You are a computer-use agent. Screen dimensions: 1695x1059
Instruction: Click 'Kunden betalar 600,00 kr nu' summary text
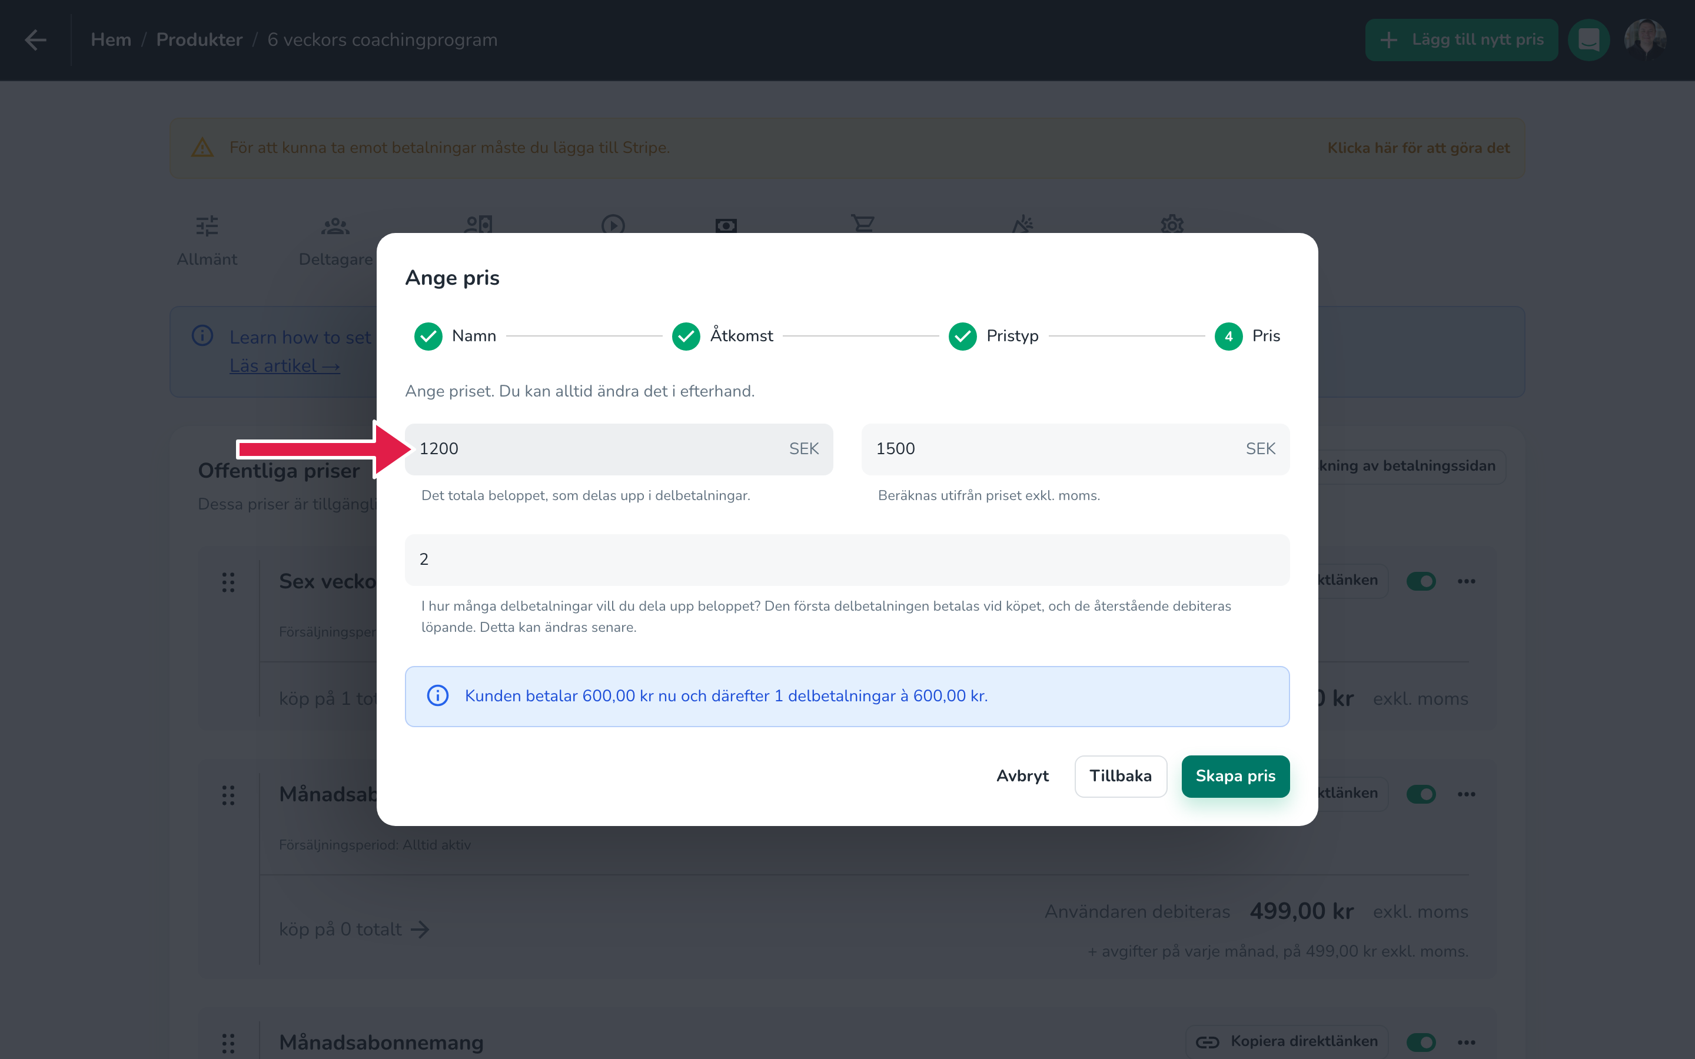click(726, 695)
